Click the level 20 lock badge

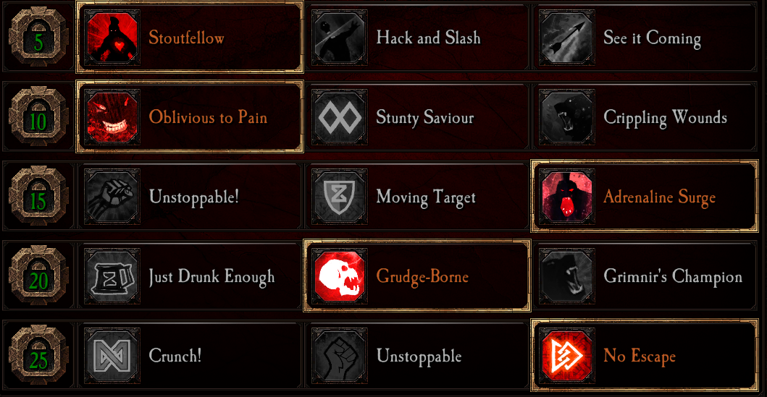(38, 276)
